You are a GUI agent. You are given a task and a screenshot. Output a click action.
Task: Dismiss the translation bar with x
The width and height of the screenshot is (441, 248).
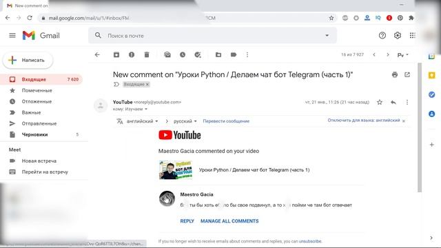404,121
